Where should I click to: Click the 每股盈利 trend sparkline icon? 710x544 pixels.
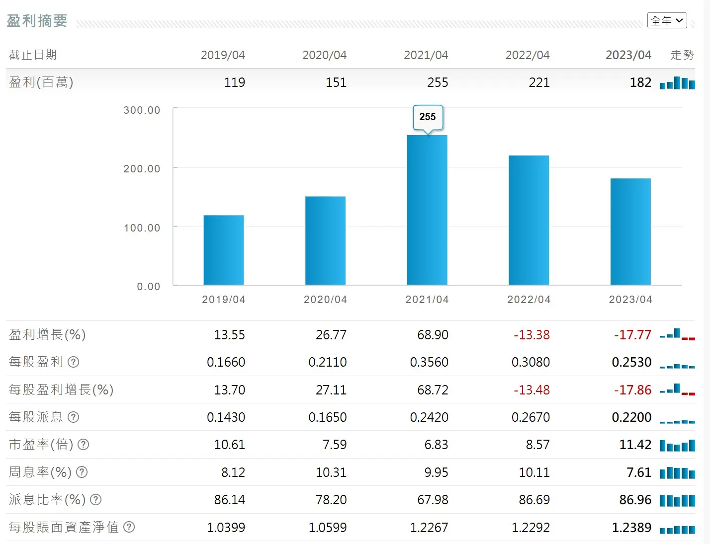pos(677,366)
